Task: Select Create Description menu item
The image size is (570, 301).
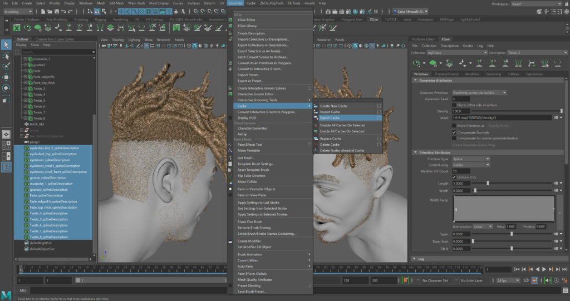Action: 252,33
